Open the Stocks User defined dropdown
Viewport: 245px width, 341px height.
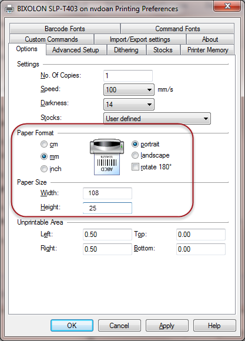[x=157, y=119]
